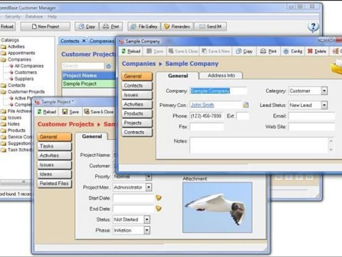Expand the Companies folder in Catalogs tree

(19, 60)
